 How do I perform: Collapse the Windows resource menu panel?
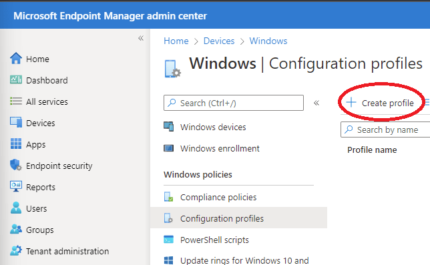coord(316,103)
